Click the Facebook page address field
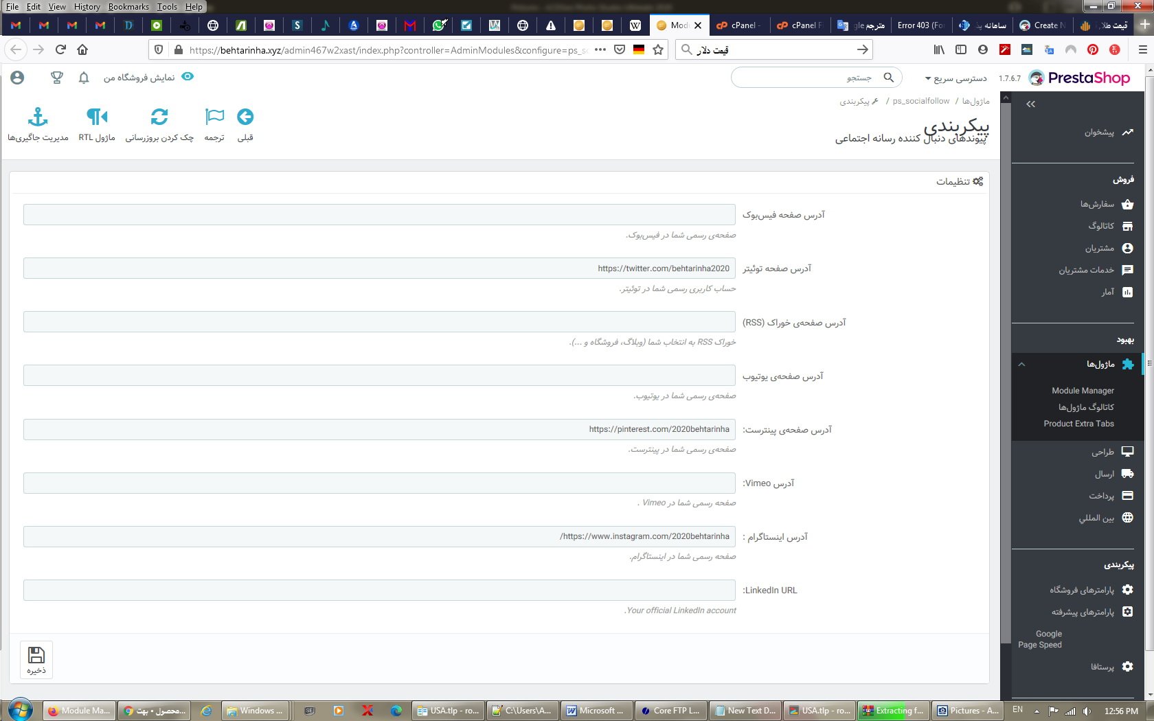This screenshot has width=1154, height=721. (x=379, y=215)
